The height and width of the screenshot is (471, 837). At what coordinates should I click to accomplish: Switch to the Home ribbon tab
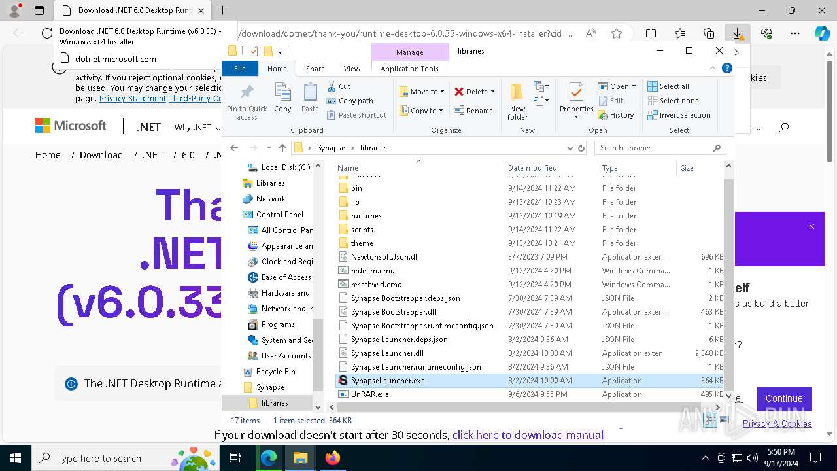coord(277,69)
